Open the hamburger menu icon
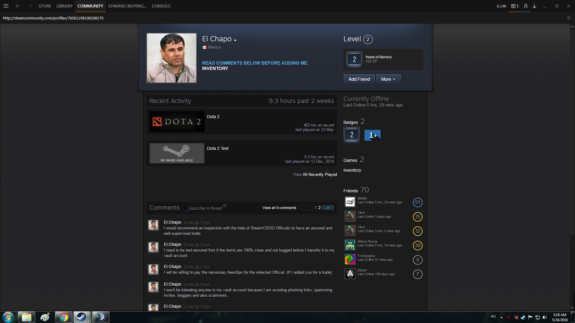 [6, 6]
